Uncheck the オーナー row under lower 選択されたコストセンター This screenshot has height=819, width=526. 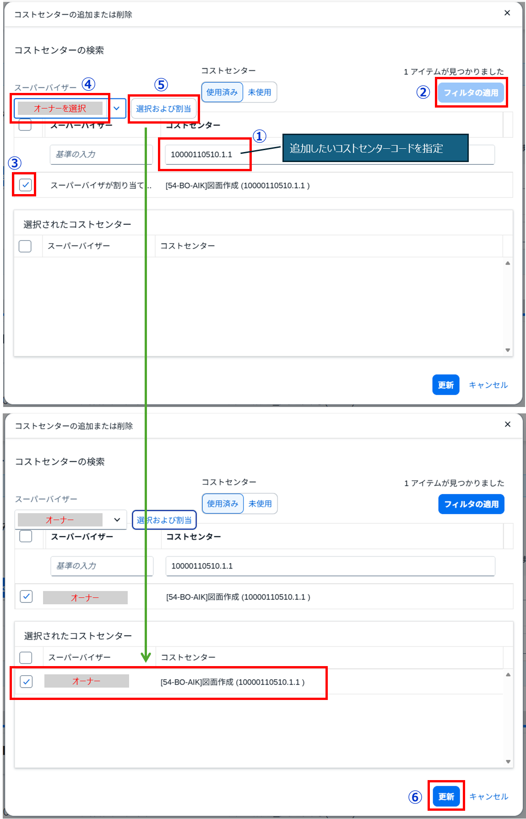pyautogui.click(x=26, y=682)
